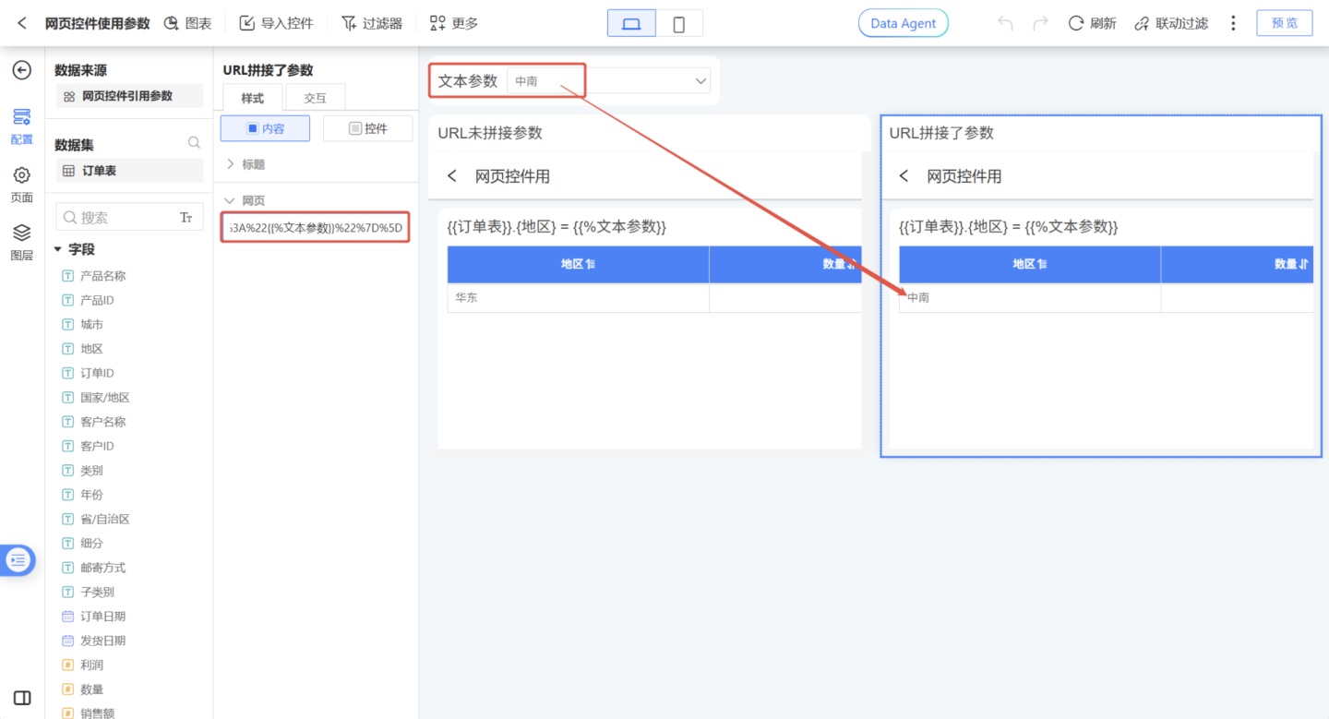Screen dimensions: 1329x719
Task: Open the vertical three-dot options menu
Action: 1233,23
